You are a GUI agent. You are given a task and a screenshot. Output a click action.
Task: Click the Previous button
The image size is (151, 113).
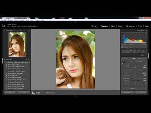coord(127,93)
